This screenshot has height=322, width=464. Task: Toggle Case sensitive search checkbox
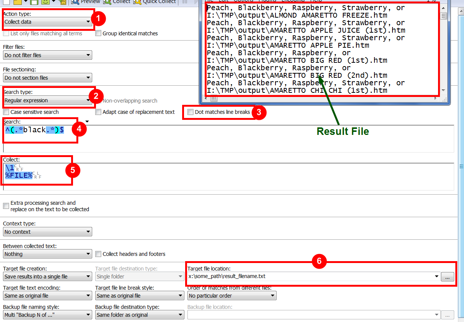pos(6,112)
